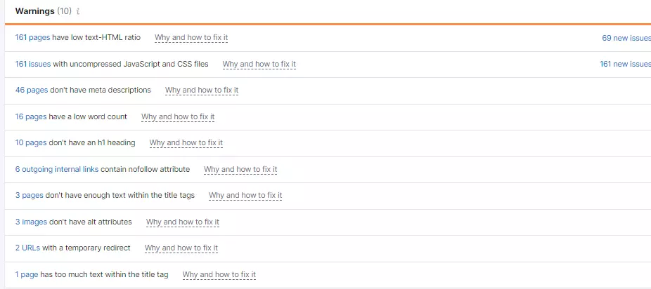View fix help for missing meta descriptions

(x=202, y=90)
